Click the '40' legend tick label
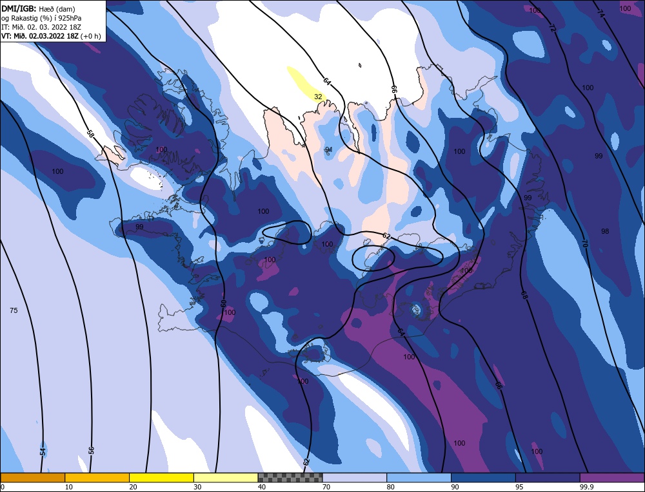Image resolution: width=645 pixels, height=492 pixels. pyautogui.click(x=262, y=487)
